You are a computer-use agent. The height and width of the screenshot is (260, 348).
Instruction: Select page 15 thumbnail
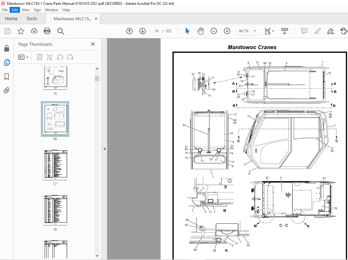tap(55, 78)
